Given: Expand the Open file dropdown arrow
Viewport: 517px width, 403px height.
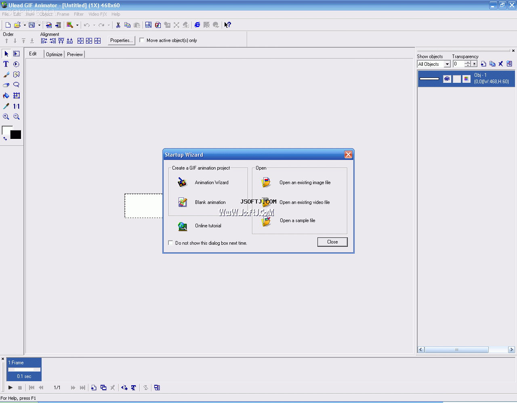Looking at the screenshot, I should [25, 25].
